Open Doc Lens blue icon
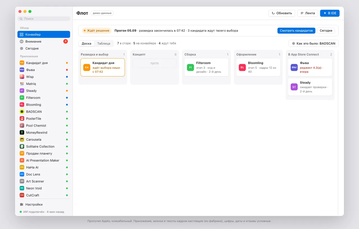Viewport: 359px width, 229px height. point(22,174)
